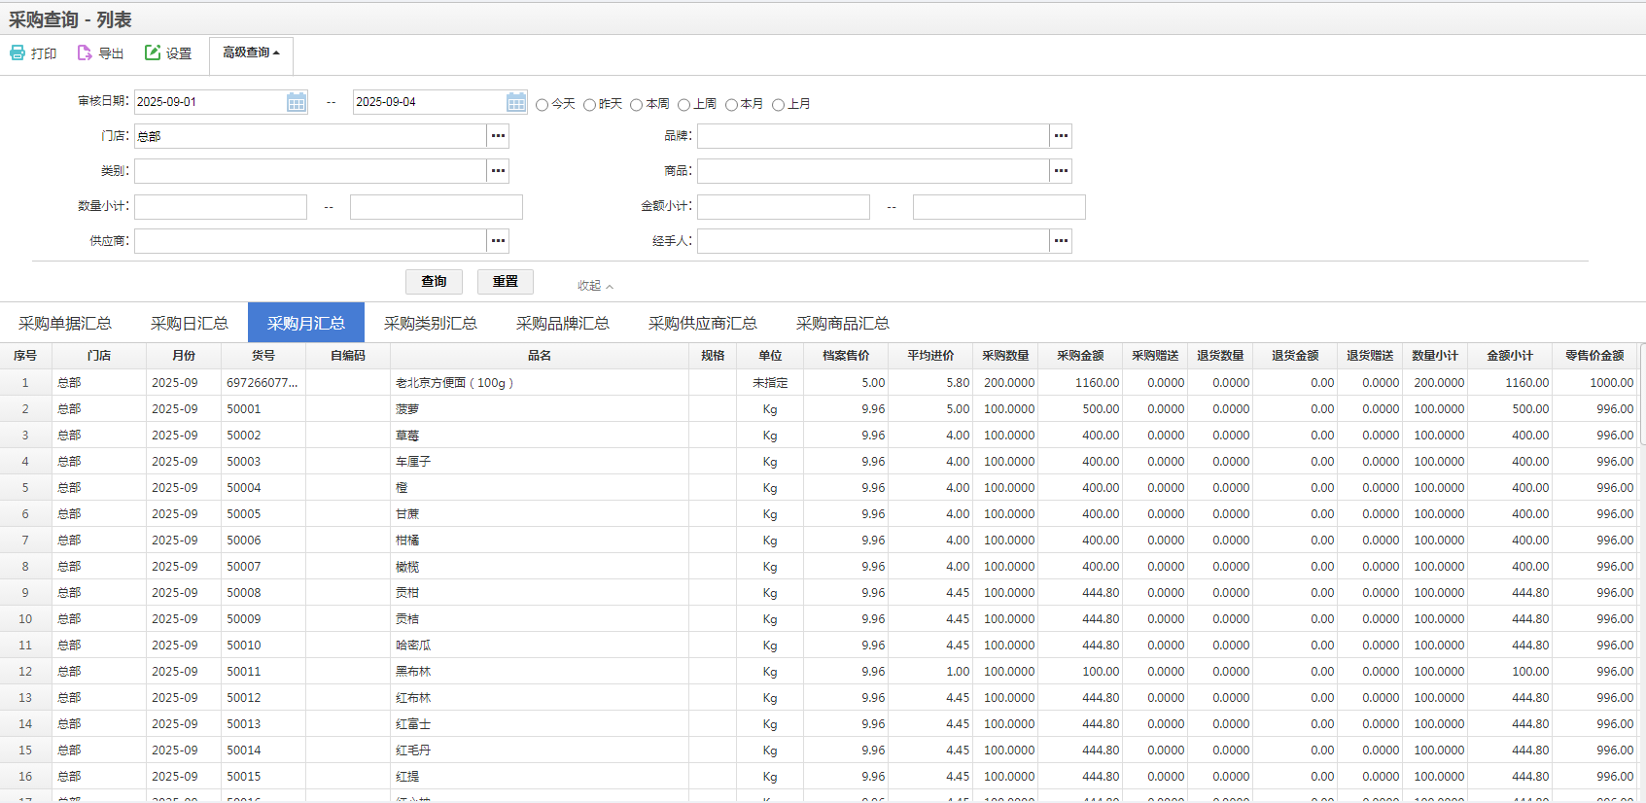Open supplier picker ellipsis button

pos(498,241)
